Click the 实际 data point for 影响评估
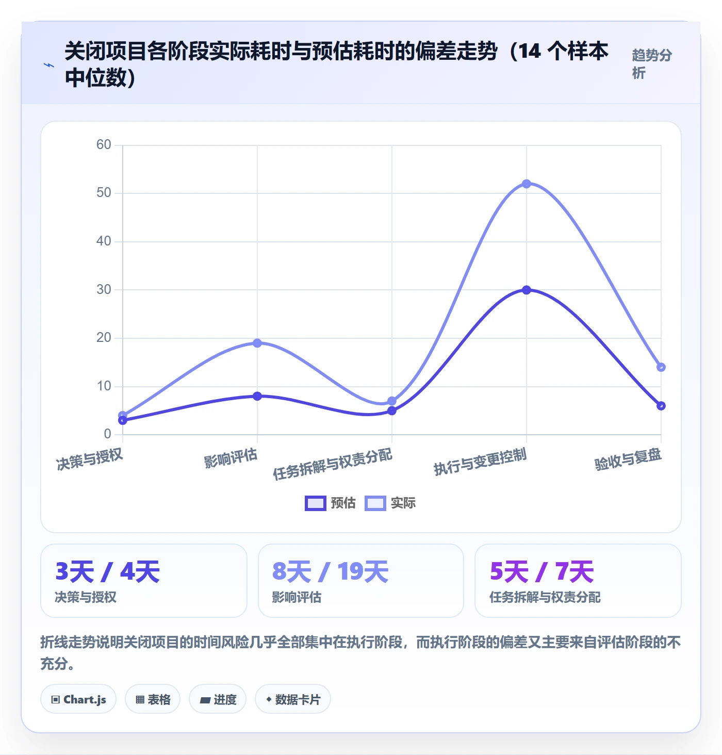The height and width of the screenshot is (755, 722). click(257, 343)
